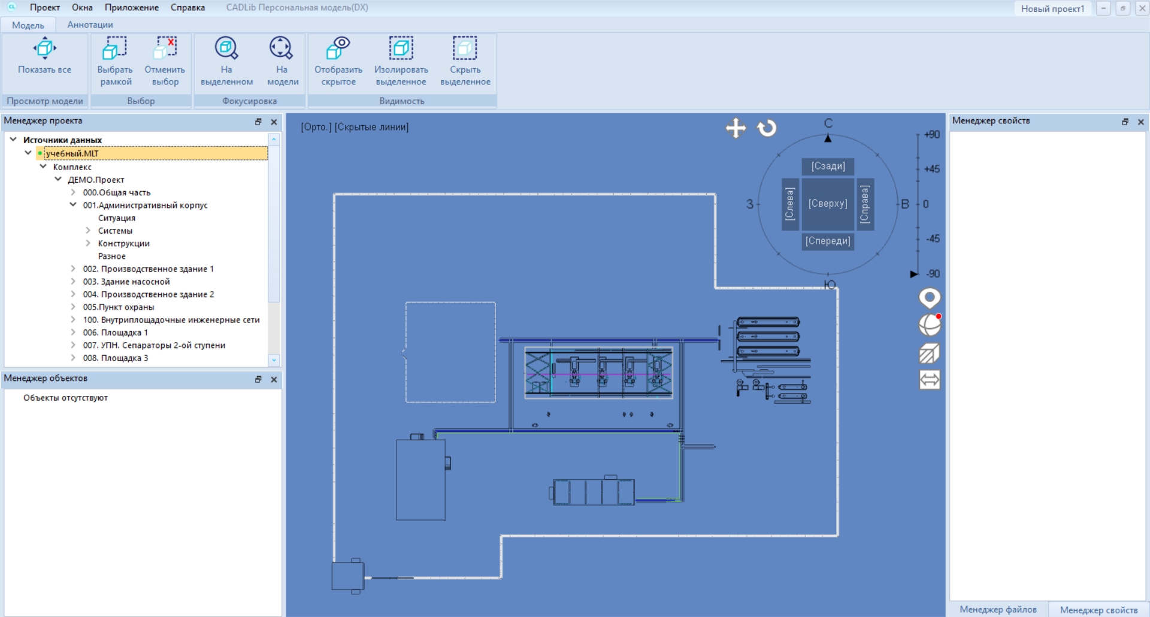Toggle the [Орто.] projection label in viewport
This screenshot has width=1150, height=617.
point(316,127)
